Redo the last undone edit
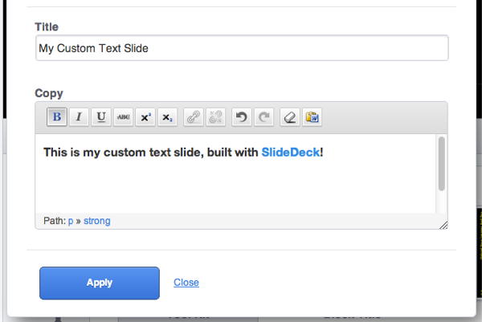482x322 pixels. point(263,117)
